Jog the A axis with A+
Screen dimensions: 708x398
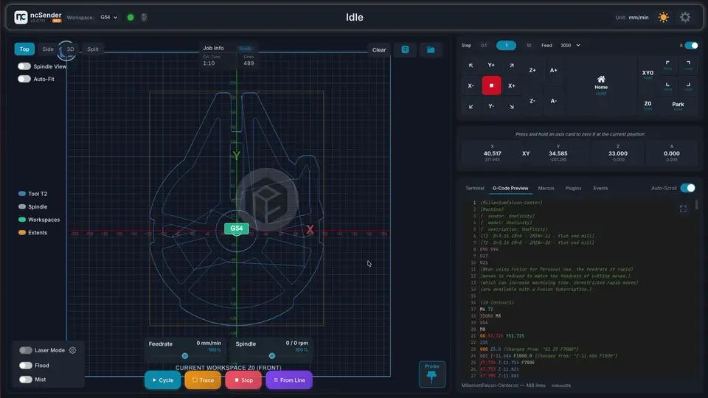(554, 71)
